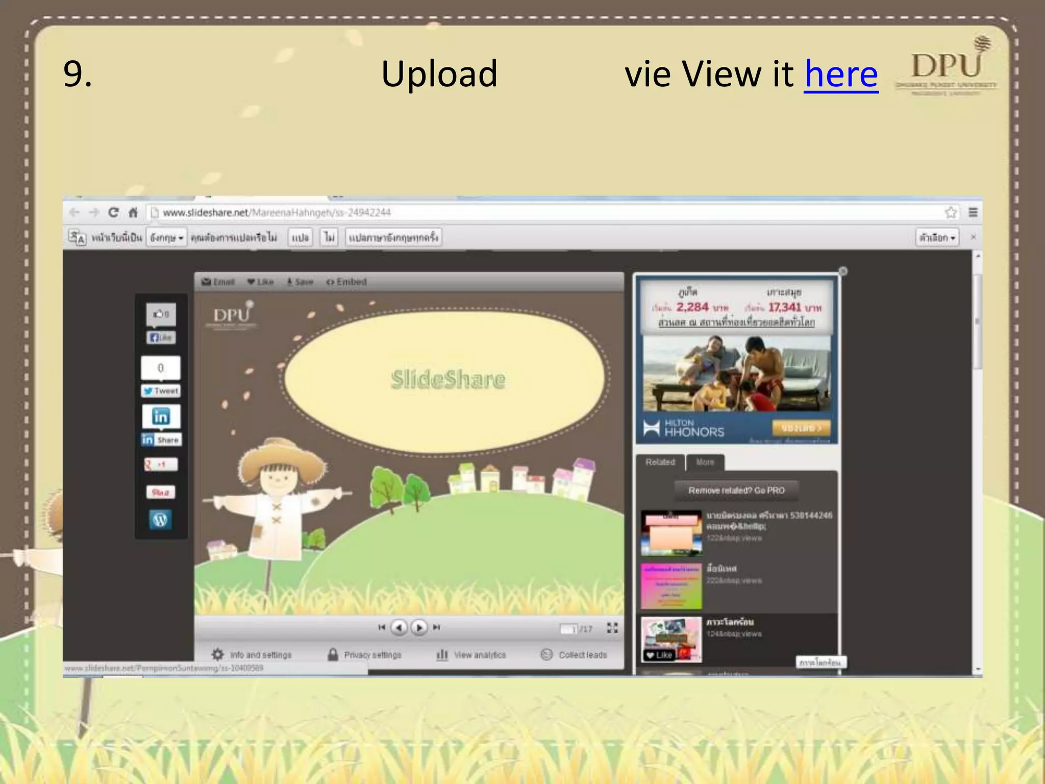Open the Hilton HHonors ad orange button
Viewport: 1045px width, 784px height.
pyautogui.click(x=801, y=428)
